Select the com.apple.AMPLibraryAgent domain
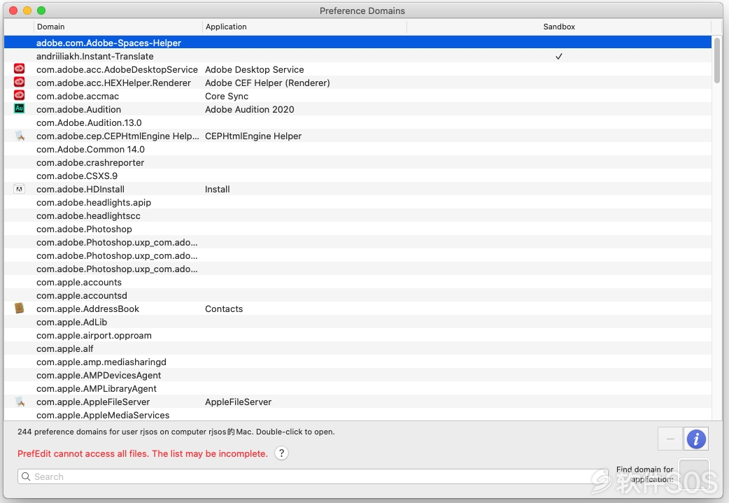The height and width of the screenshot is (503, 729). [x=97, y=389]
